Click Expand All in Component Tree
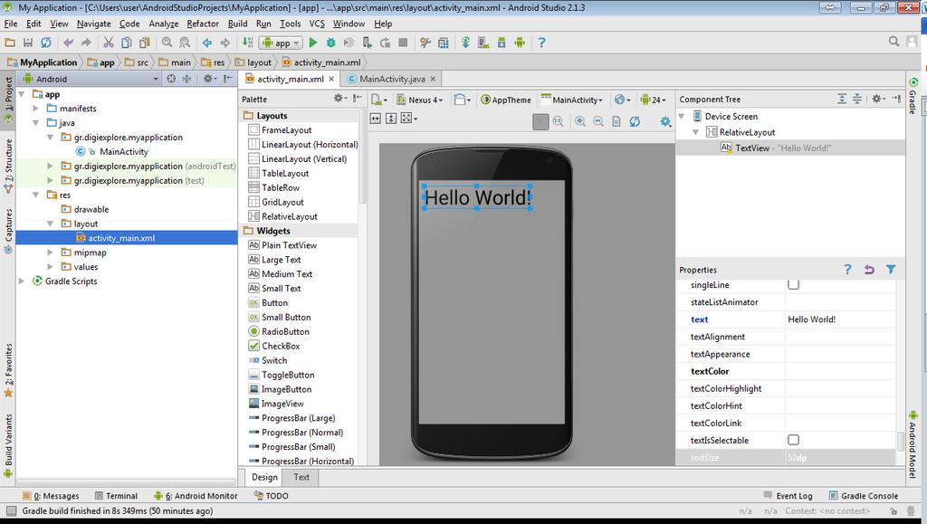The width and height of the screenshot is (927, 524). point(842,100)
